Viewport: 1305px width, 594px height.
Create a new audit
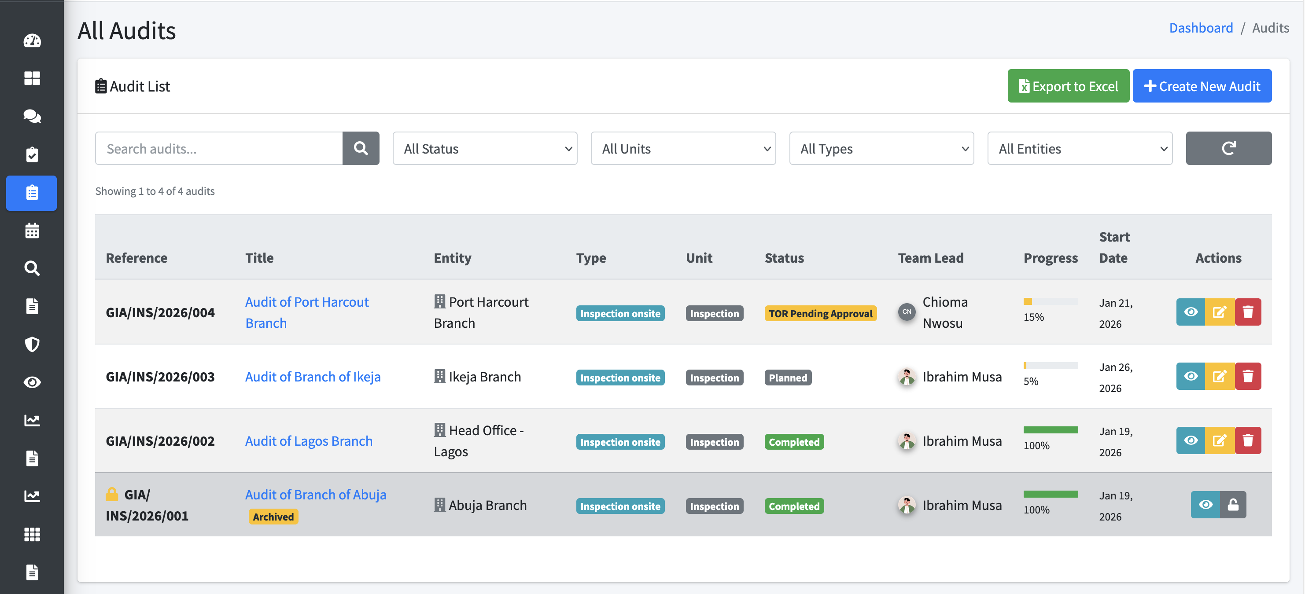click(x=1202, y=86)
